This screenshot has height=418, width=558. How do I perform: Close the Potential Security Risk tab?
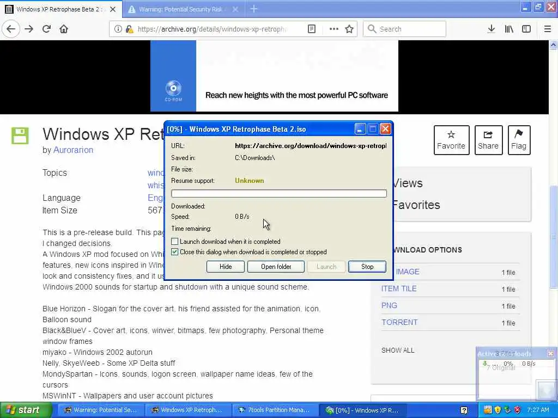tap(235, 9)
